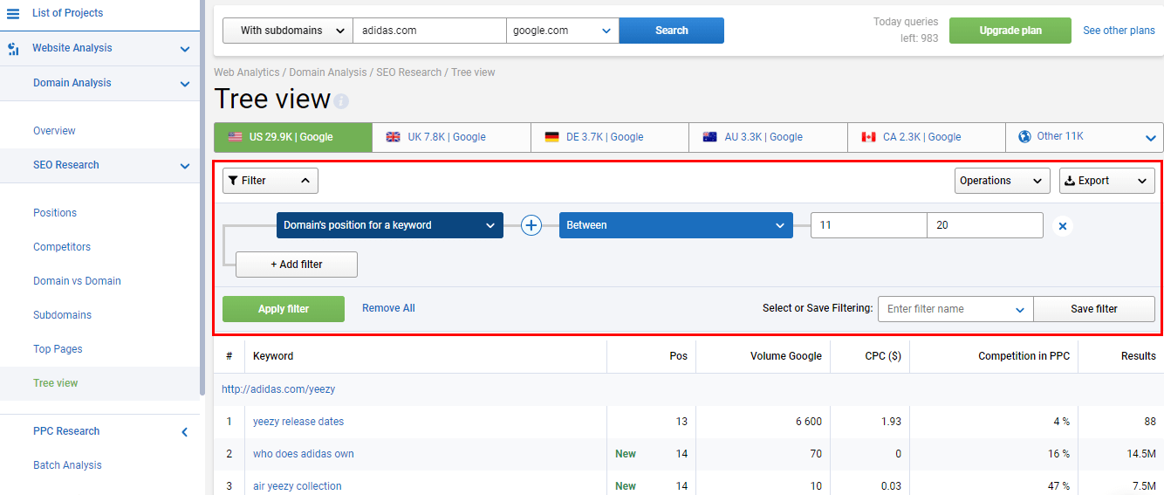Click the download icon on Export
This screenshot has height=495, width=1164.
1071,181
